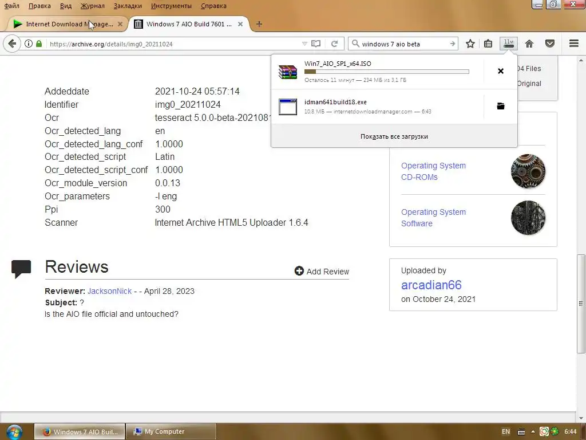The width and height of the screenshot is (586, 440).
Task: Click the 6:44 taskbar clock
Action: tap(571, 431)
